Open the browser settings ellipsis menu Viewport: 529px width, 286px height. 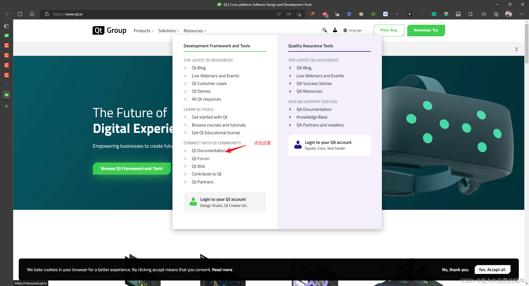click(x=521, y=14)
